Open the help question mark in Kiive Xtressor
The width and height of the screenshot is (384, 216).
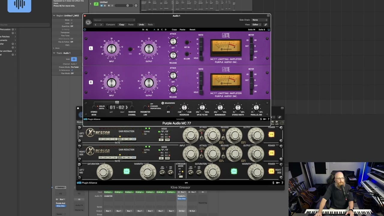[282, 183]
